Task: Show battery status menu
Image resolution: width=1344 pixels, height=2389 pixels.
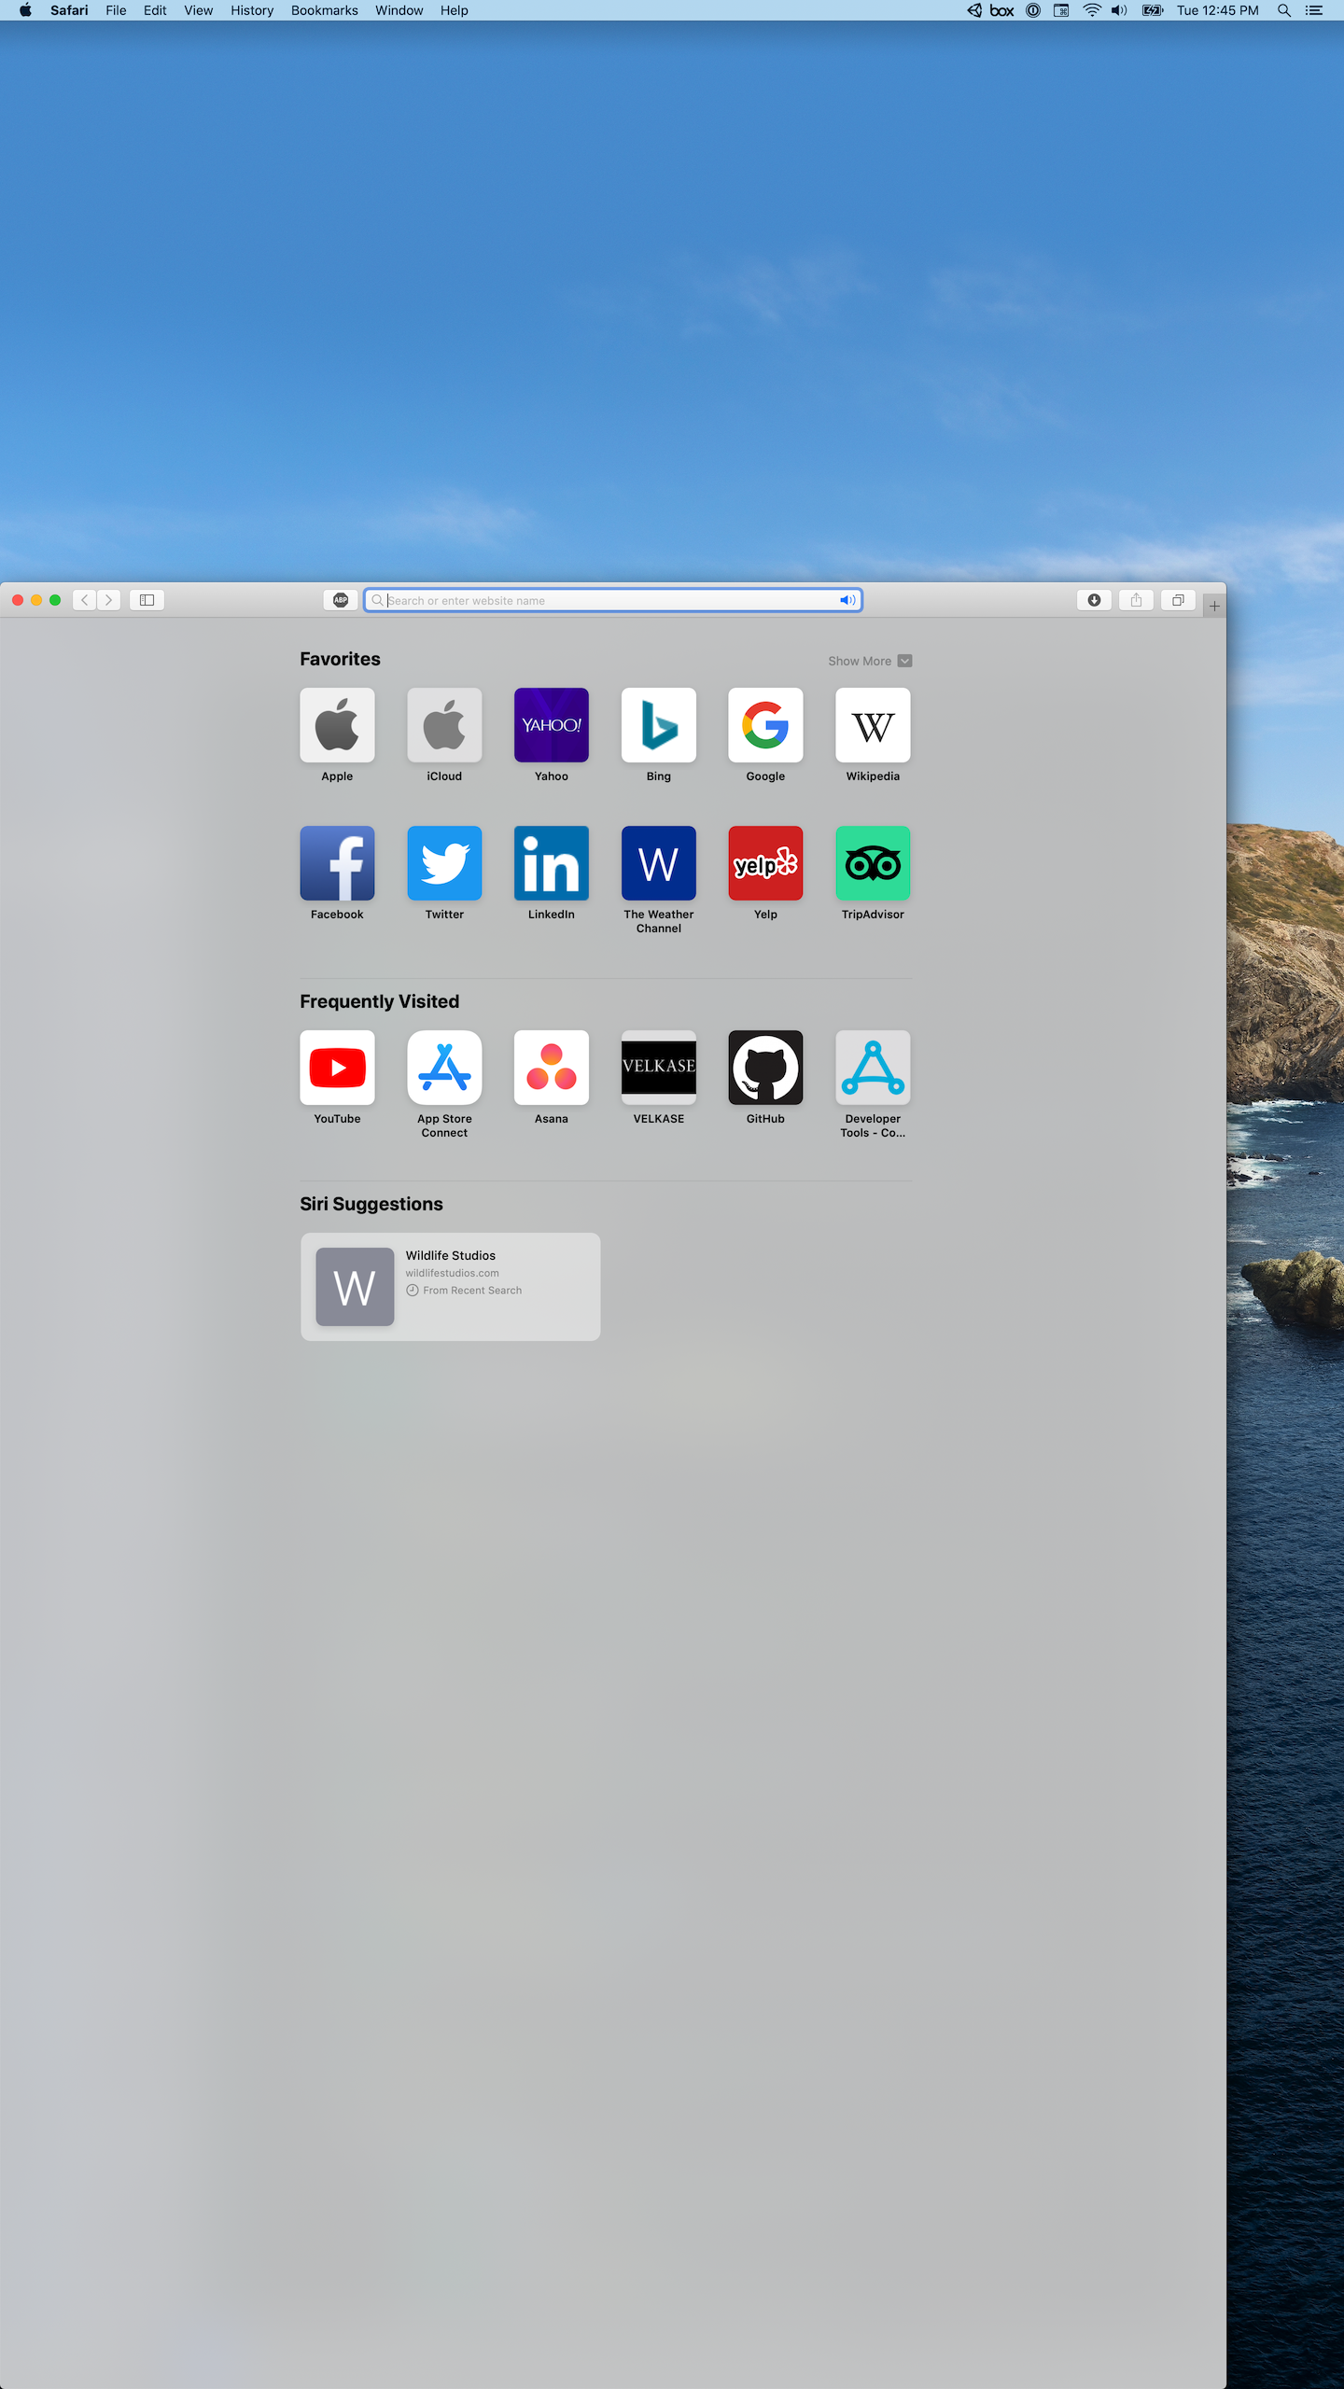Action: click(1153, 10)
